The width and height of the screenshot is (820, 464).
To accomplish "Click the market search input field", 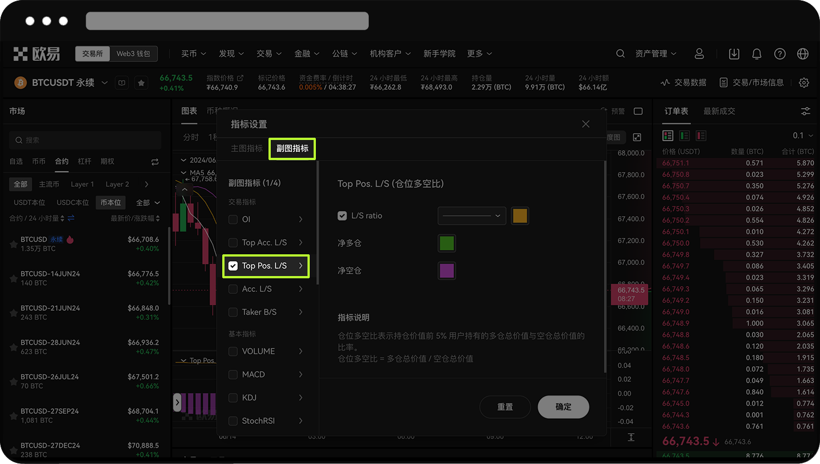I will pyautogui.click(x=84, y=140).
